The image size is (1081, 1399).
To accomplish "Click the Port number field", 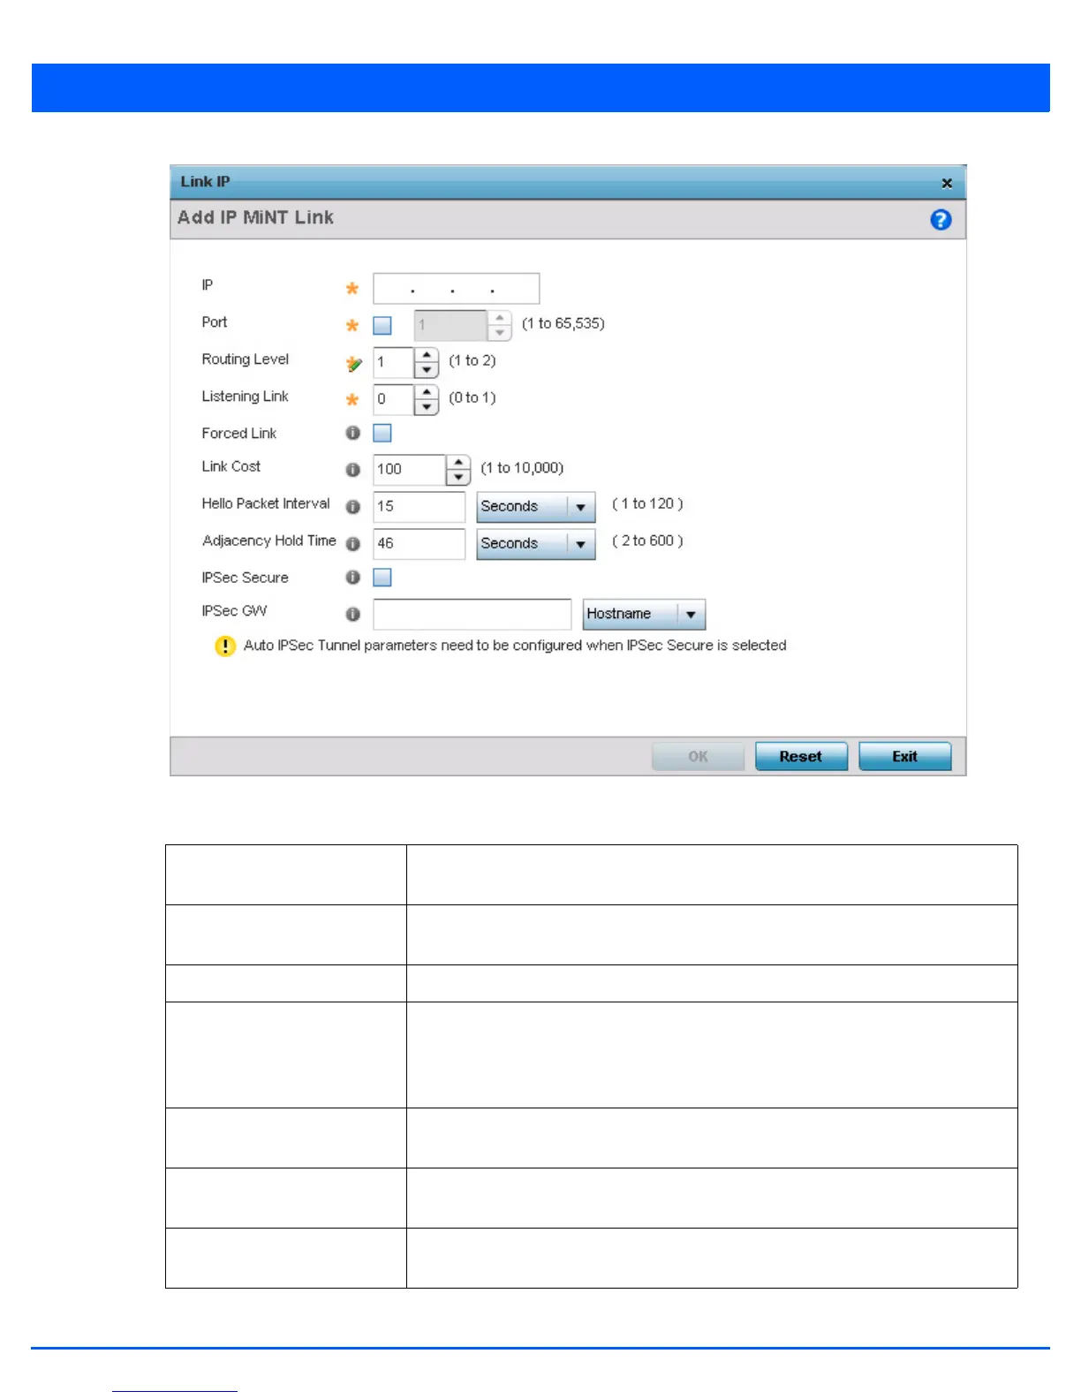I will pyautogui.click(x=450, y=326).
